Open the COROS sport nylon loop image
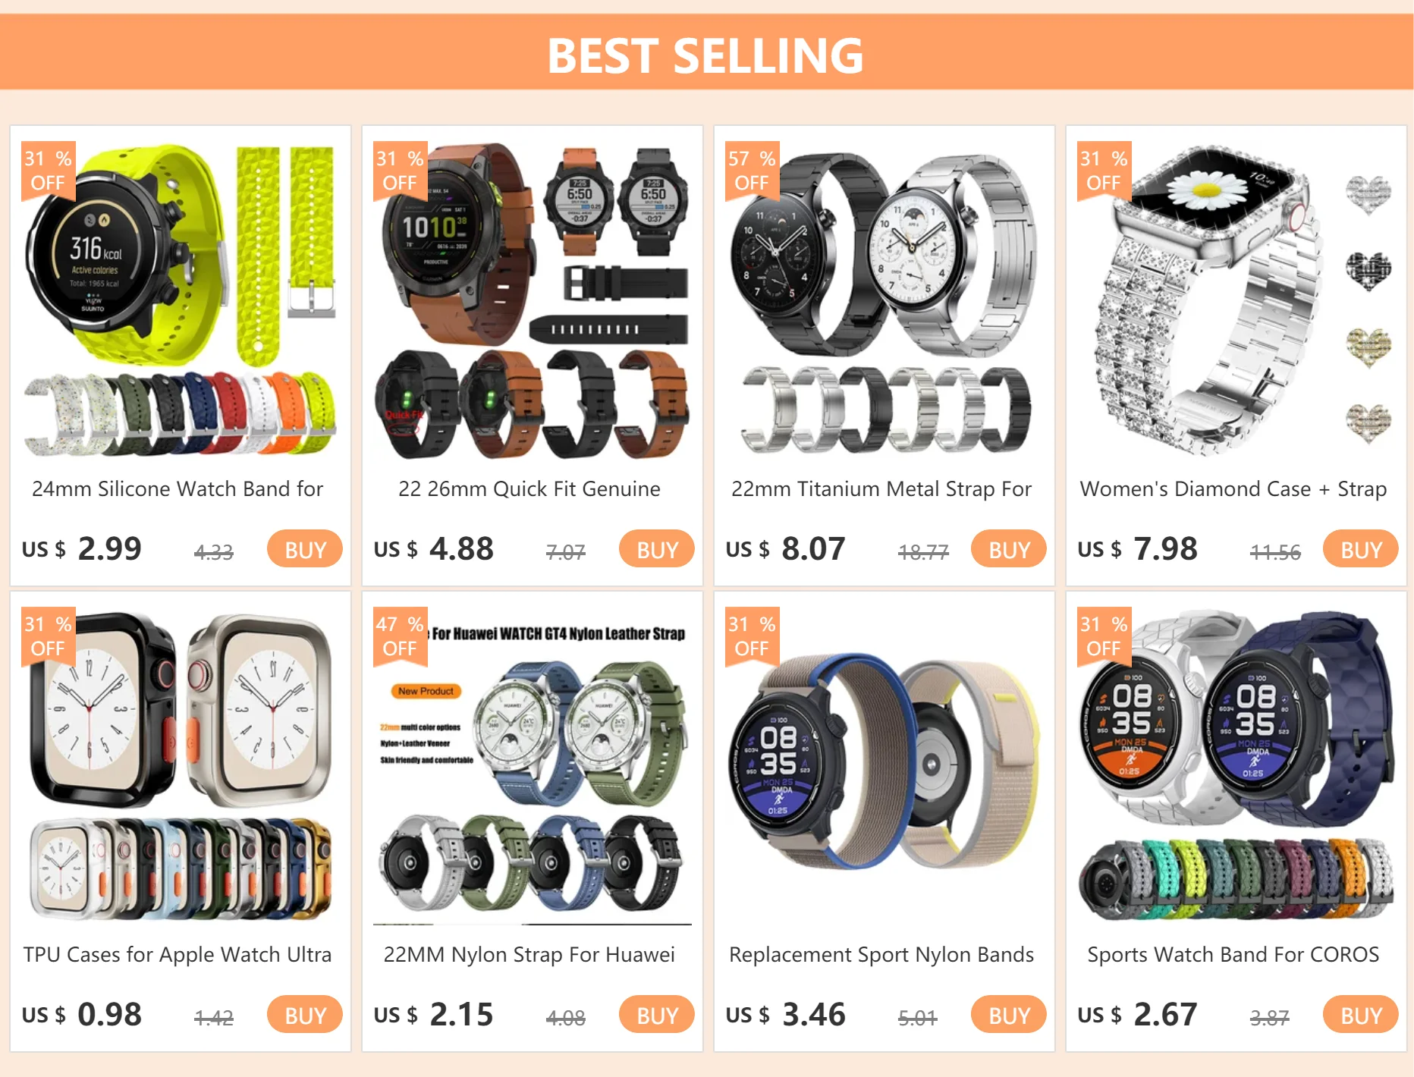Image resolution: width=1414 pixels, height=1077 pixels. click(885, 766)
